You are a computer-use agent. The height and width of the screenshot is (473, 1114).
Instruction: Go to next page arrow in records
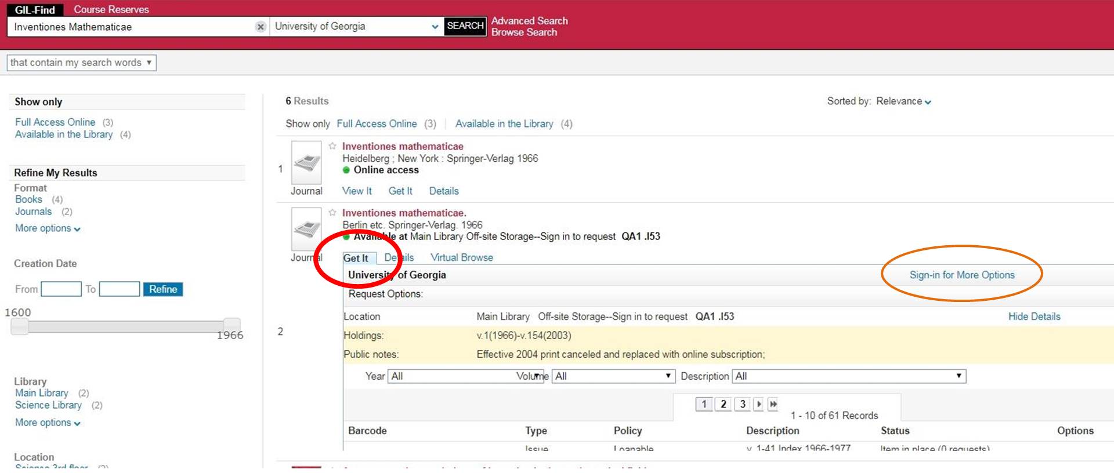tap(758, 404)
